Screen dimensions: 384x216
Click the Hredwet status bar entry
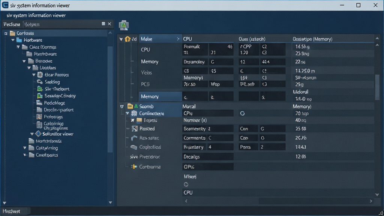click(11, 211)
